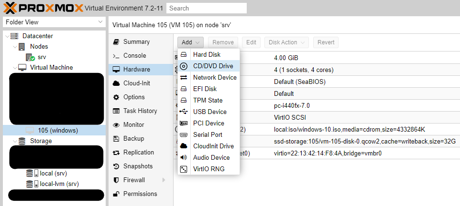Image resolution: width=460 pixels, height=206 pixels.
Task: Toggle the Add dropdown button
Action: click(x=190, y=42)
